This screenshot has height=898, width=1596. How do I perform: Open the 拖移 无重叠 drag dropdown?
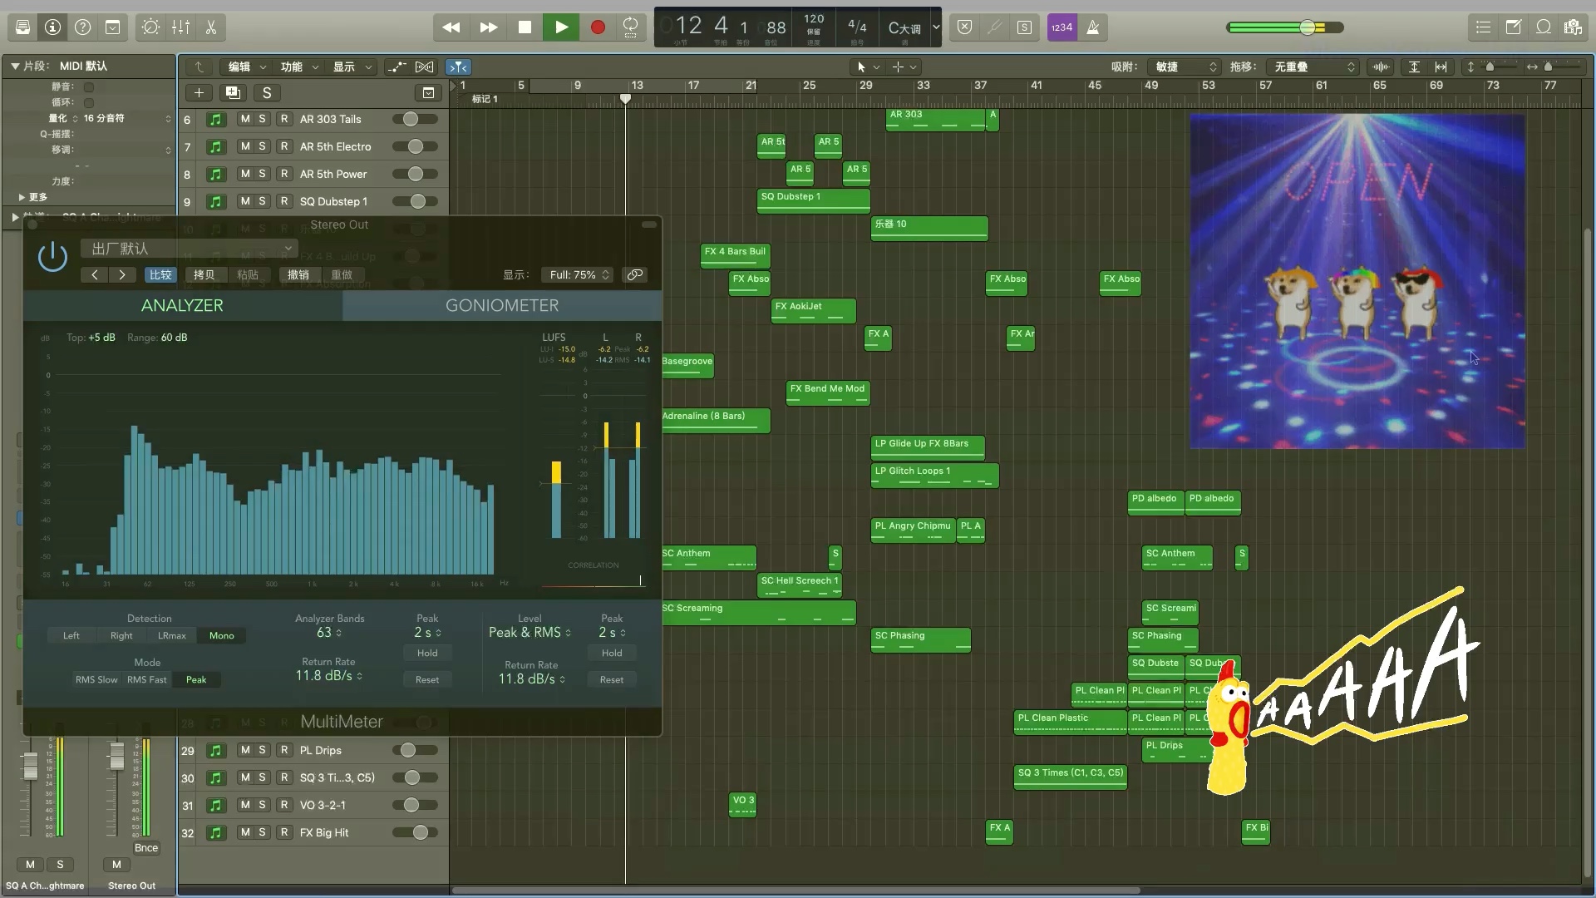pos(1313,67)
